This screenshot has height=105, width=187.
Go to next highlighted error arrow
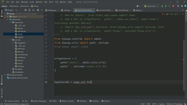point(183,14)
